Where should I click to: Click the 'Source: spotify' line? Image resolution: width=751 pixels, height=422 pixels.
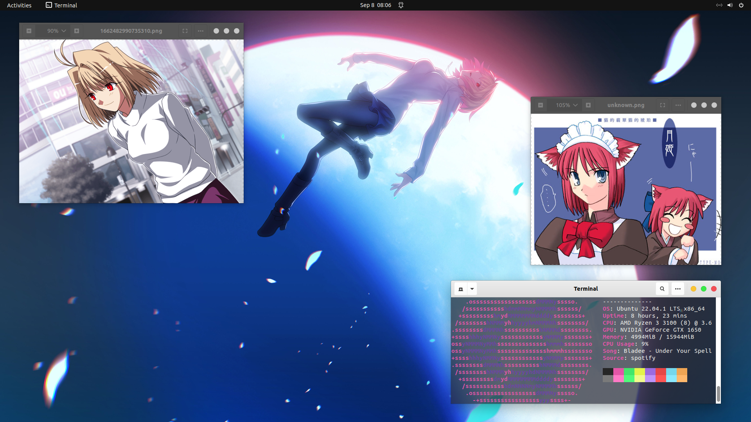[629, 358]
